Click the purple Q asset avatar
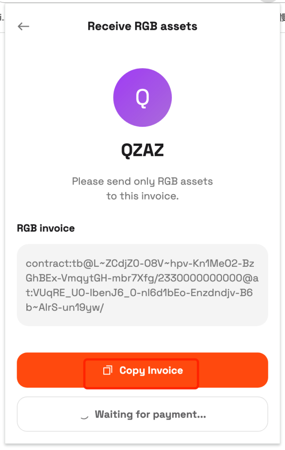The image size is (285, 450). pyautogui.click(x=142, y=97)
